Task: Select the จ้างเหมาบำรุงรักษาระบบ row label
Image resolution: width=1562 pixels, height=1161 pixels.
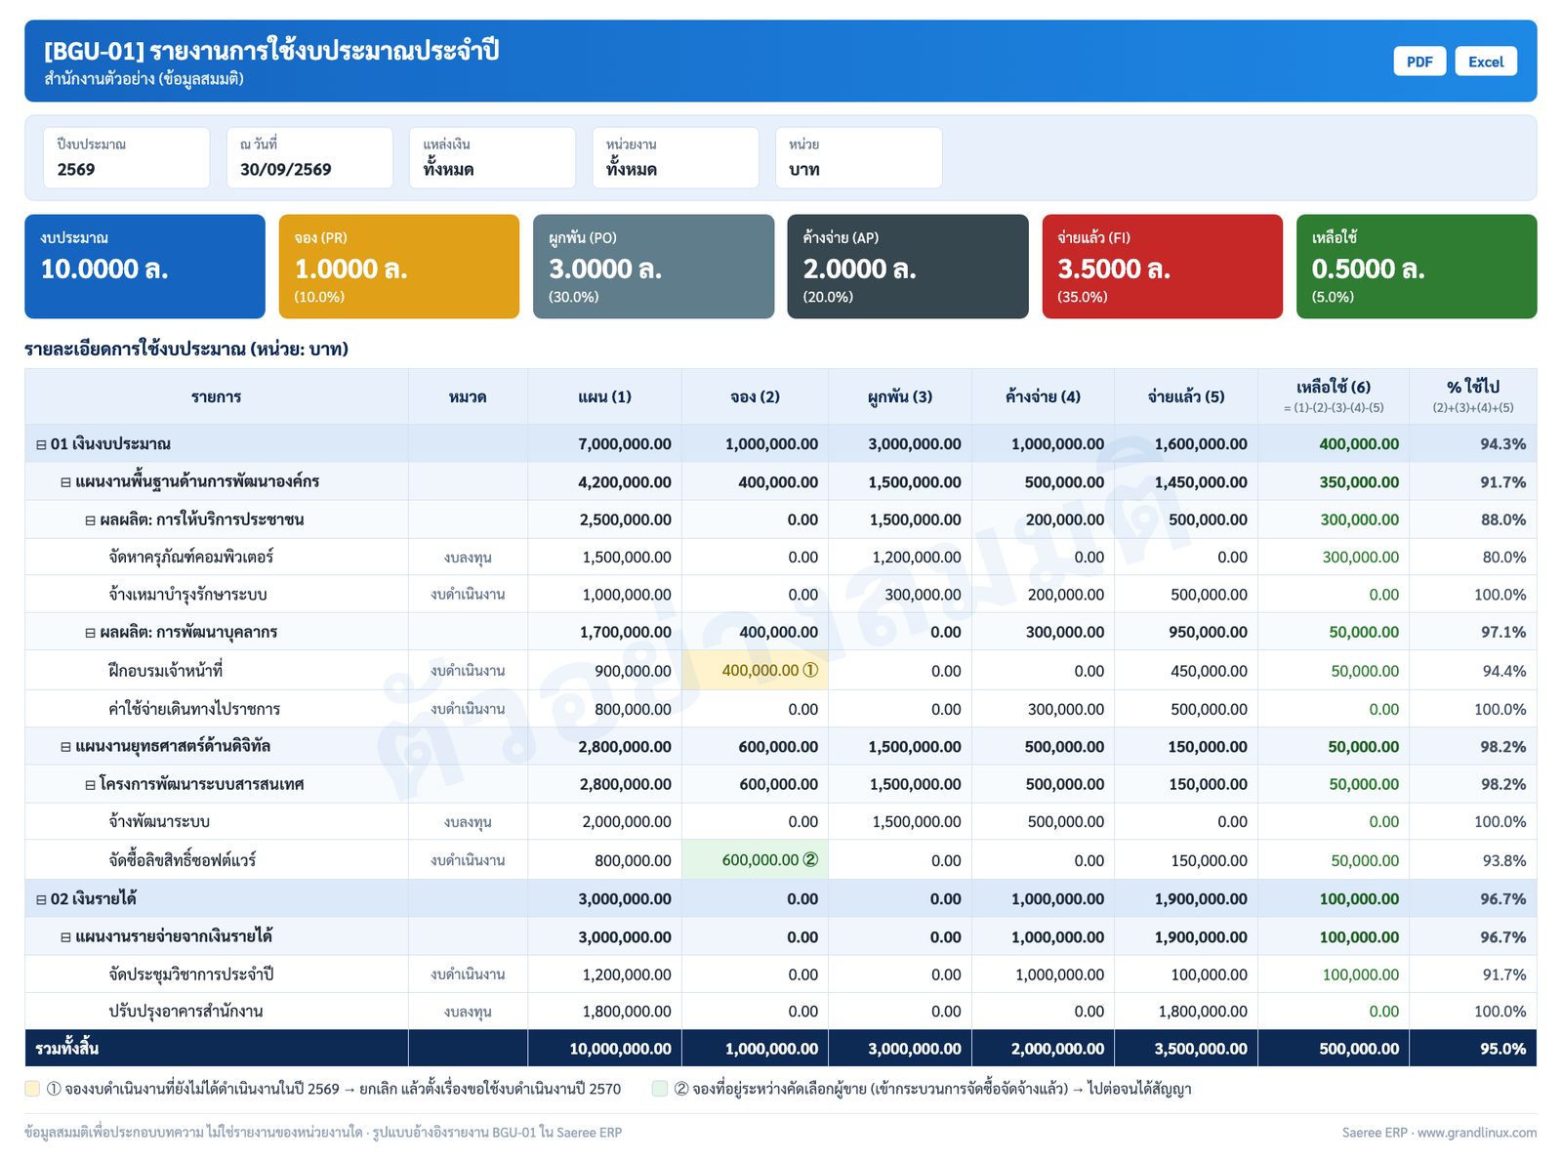Action: [x=187, y=595]
